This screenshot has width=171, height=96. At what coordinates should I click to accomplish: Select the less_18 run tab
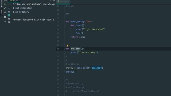click(x=15, y=1)
